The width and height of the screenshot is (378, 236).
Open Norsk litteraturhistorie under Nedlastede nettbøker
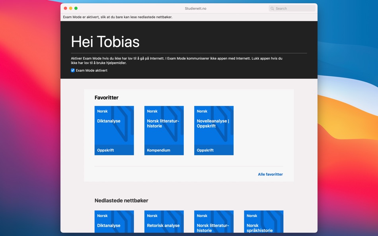[214, 222]
